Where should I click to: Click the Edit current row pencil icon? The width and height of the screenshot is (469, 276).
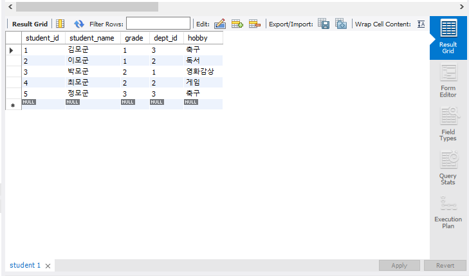[x=220, y=24]
